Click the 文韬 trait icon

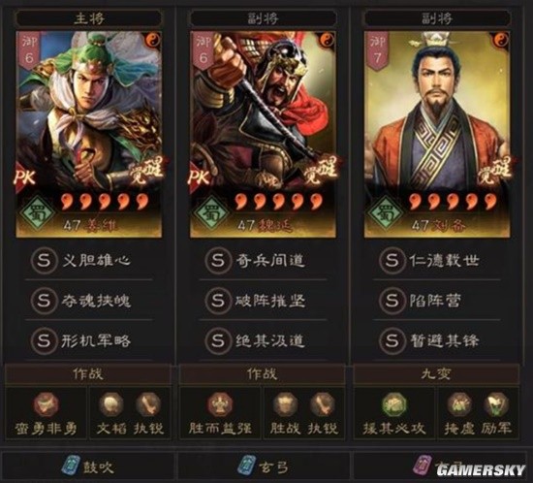[x=110, y=404]
